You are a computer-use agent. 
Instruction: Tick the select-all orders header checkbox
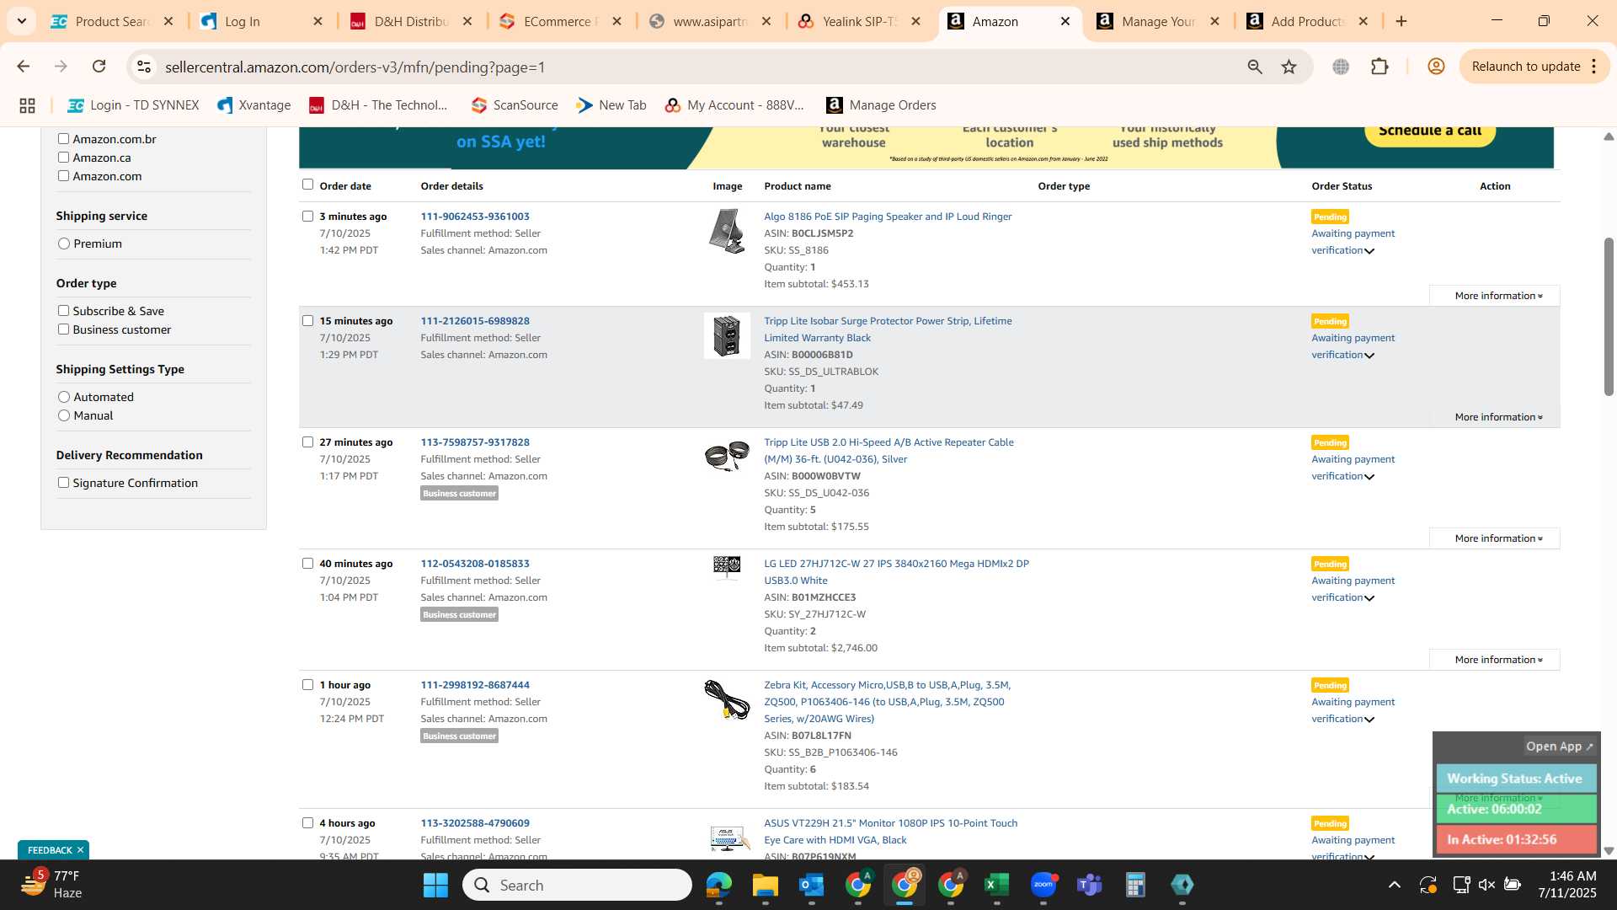click(x=307, y=185)
